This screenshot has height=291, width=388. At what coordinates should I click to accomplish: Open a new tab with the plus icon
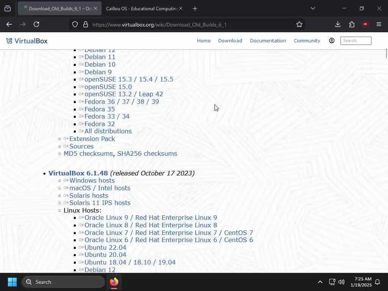tap(195, 9)
